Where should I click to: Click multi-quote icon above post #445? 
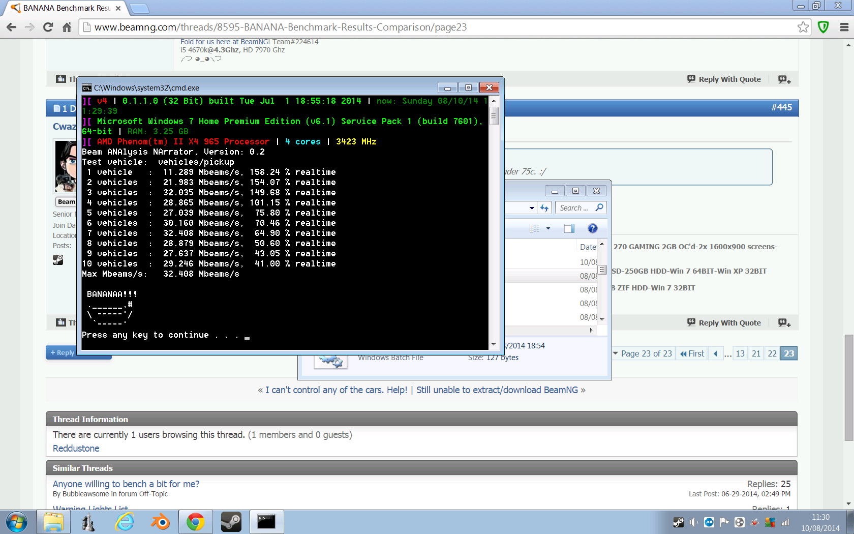[784, 79]
